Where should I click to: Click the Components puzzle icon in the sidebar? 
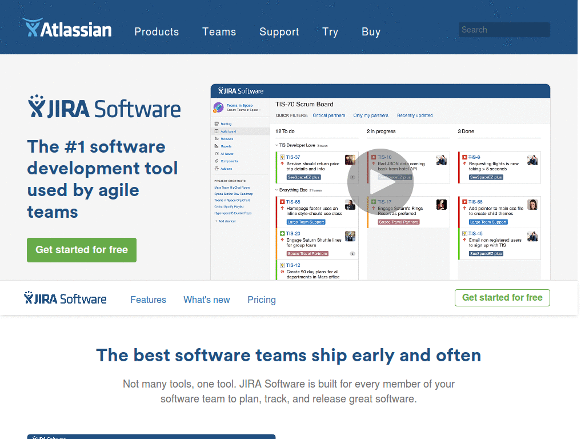217,161
